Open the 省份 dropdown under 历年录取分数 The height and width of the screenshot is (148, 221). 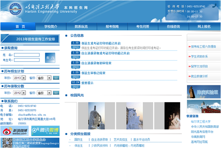pyautogui.click(x=49, y=93)
